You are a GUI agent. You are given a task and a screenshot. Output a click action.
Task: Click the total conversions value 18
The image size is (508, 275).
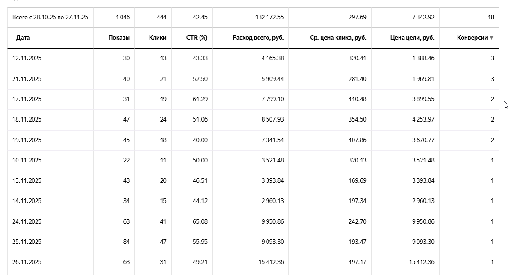tap(490, 18)
